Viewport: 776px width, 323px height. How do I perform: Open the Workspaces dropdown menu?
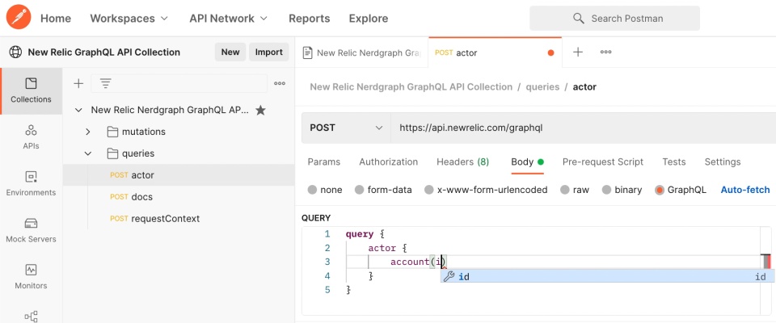click(x=129, y=19)
